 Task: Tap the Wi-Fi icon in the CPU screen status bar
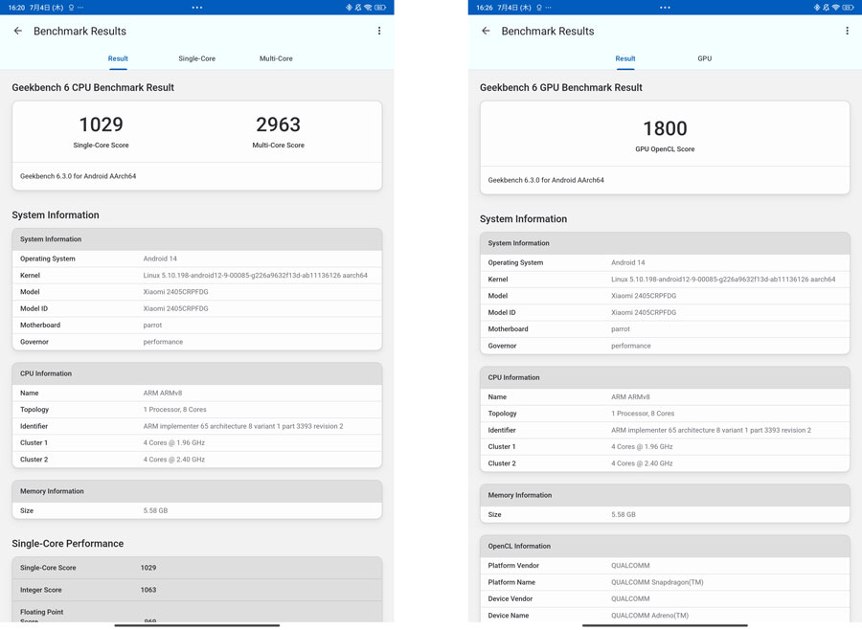click(369, 8)
